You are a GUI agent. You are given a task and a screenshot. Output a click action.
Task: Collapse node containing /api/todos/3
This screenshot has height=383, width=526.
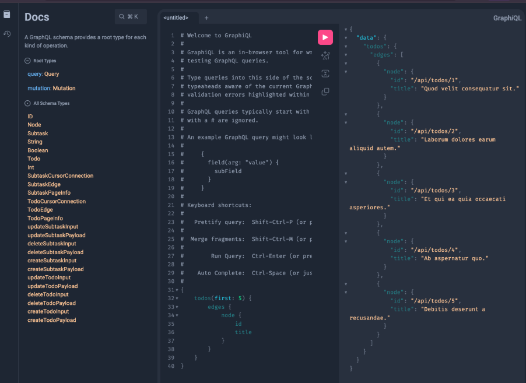pos(346,182)
